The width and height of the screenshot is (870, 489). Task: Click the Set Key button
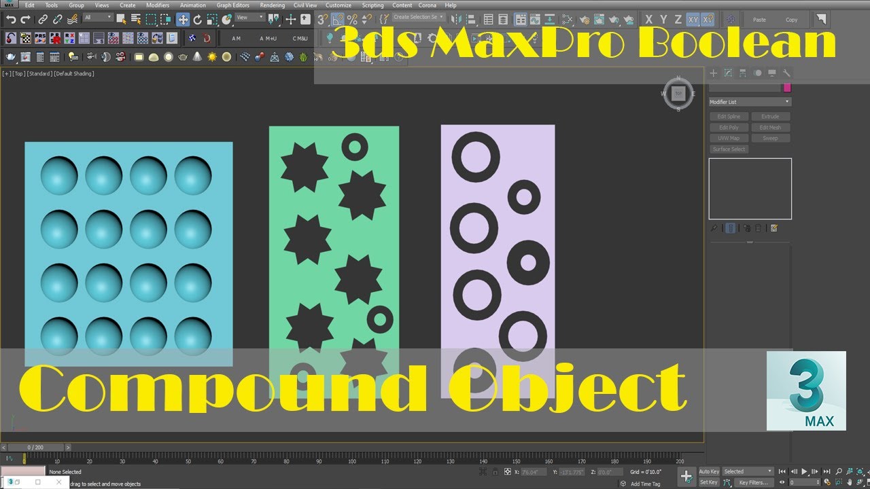709,482
